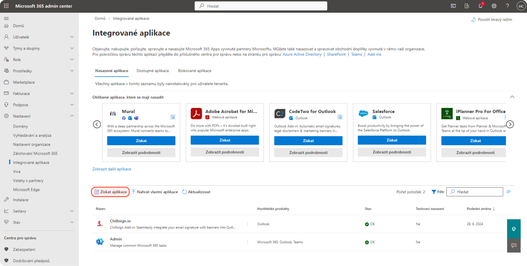The image size is (527, 266).
Task: Click the Admin app icon
Action: (x=100, y=242)
